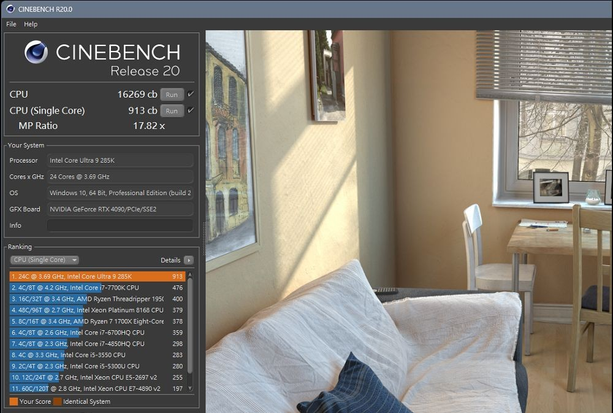Screen dimensions: 613x413
Task: Click the Details label in Ranking
Action: pos(170,260)
